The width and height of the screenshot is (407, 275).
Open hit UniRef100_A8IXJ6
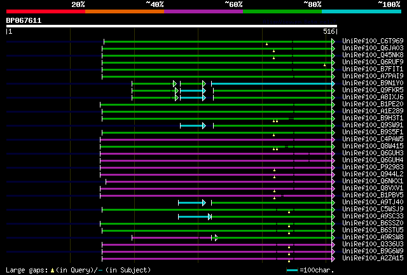click(x=373, y=97)
